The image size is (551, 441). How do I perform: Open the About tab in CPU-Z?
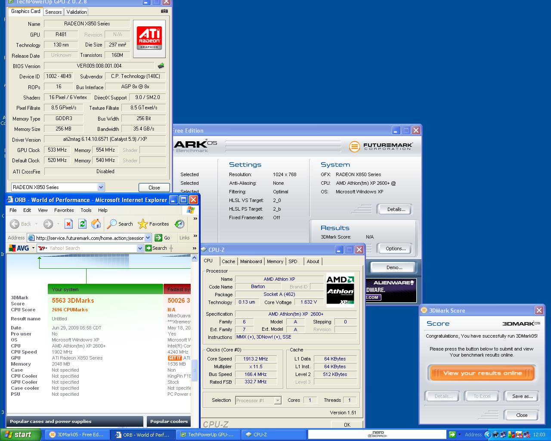point(313,261)
